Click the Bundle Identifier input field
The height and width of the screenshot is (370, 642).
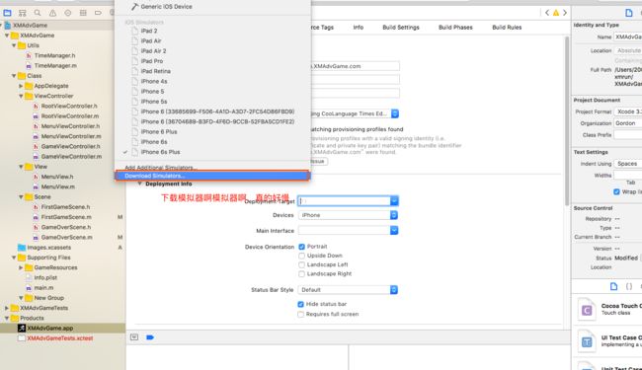pyautogui.click(x=356, y=66)
